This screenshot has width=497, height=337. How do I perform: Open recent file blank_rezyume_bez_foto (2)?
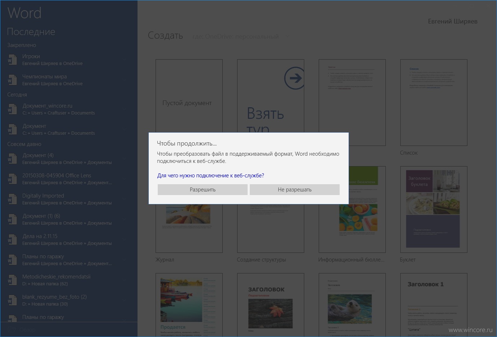pos(69,300)
